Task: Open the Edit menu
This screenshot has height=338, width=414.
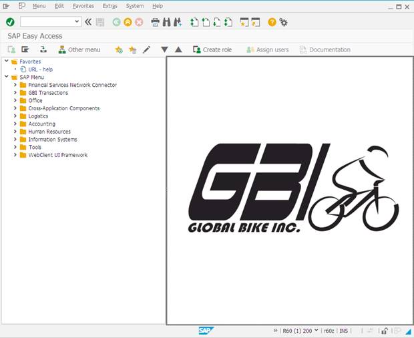Action: 59,6
